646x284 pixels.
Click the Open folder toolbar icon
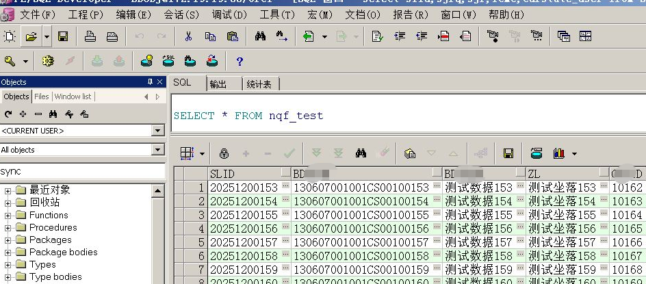click(31, 37)
